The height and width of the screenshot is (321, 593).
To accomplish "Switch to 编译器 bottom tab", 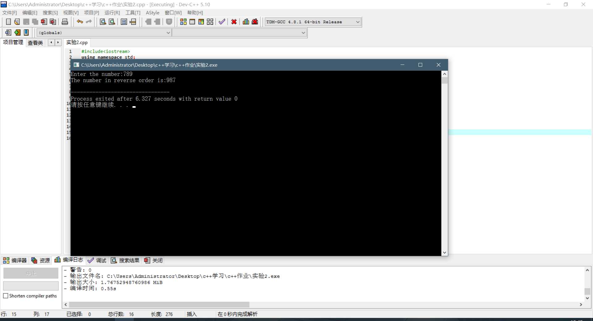I will click(15, 260).
